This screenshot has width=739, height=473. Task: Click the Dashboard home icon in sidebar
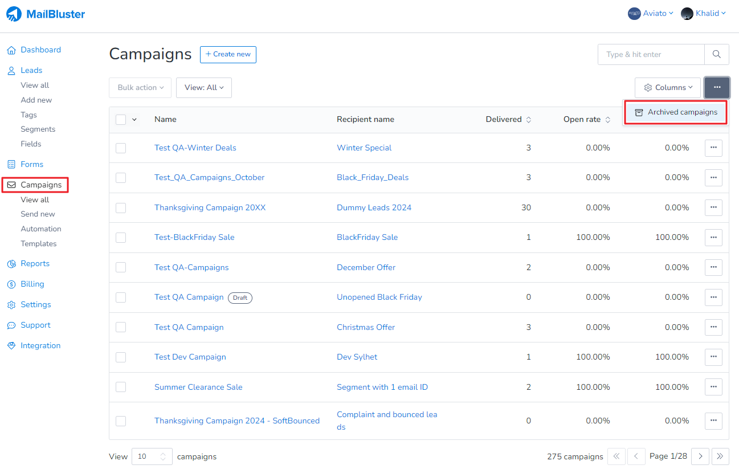[11, 50]
